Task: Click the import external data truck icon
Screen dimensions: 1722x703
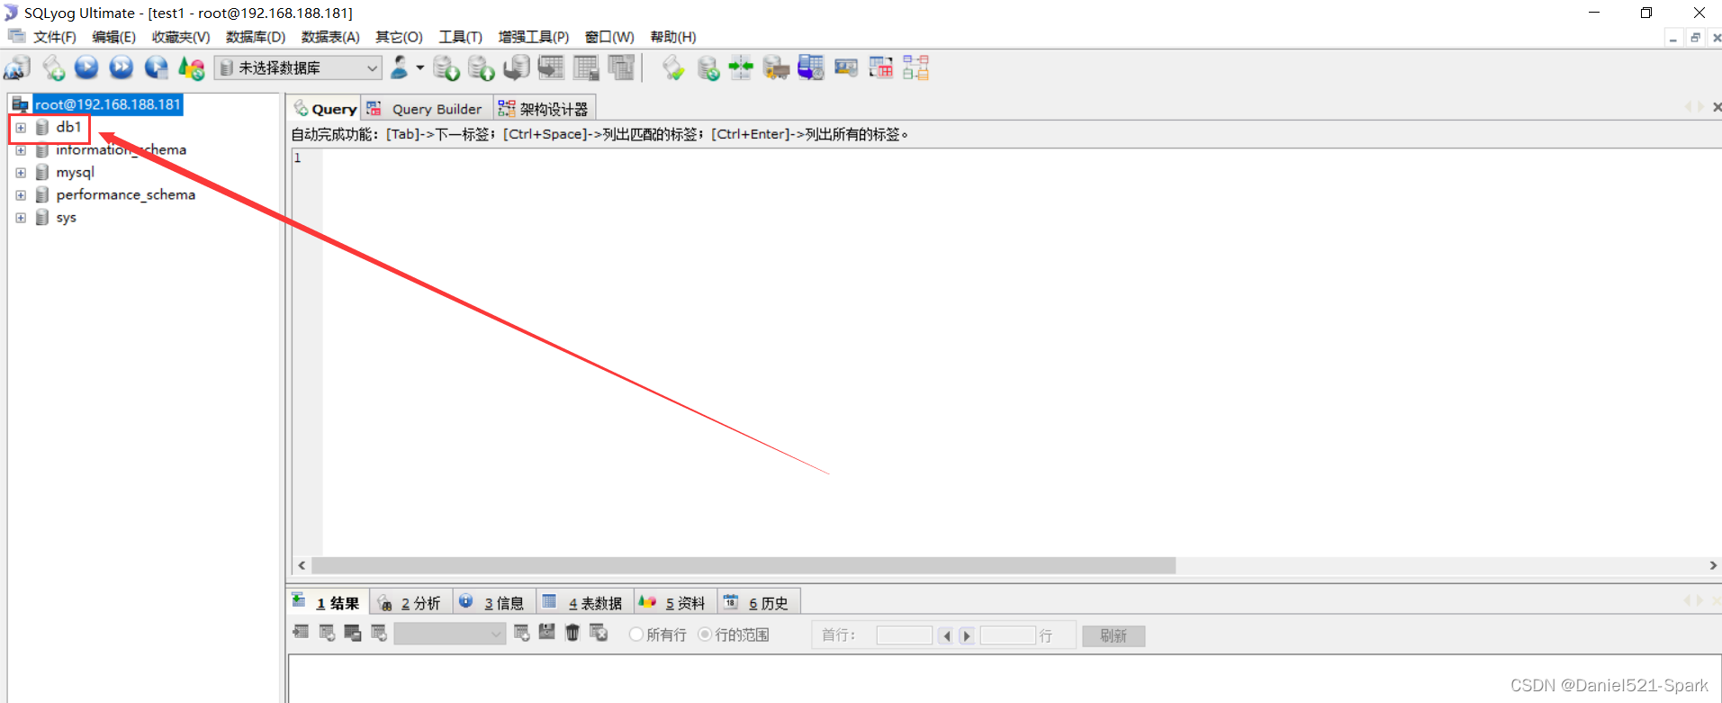Action: click(776, 68)
